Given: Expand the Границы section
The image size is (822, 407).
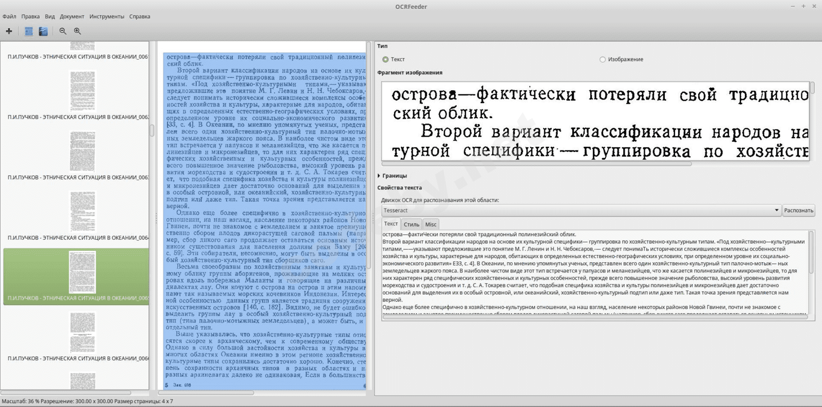Looking at the screenshot, I should pyautogui.click(x=394, y=176).
